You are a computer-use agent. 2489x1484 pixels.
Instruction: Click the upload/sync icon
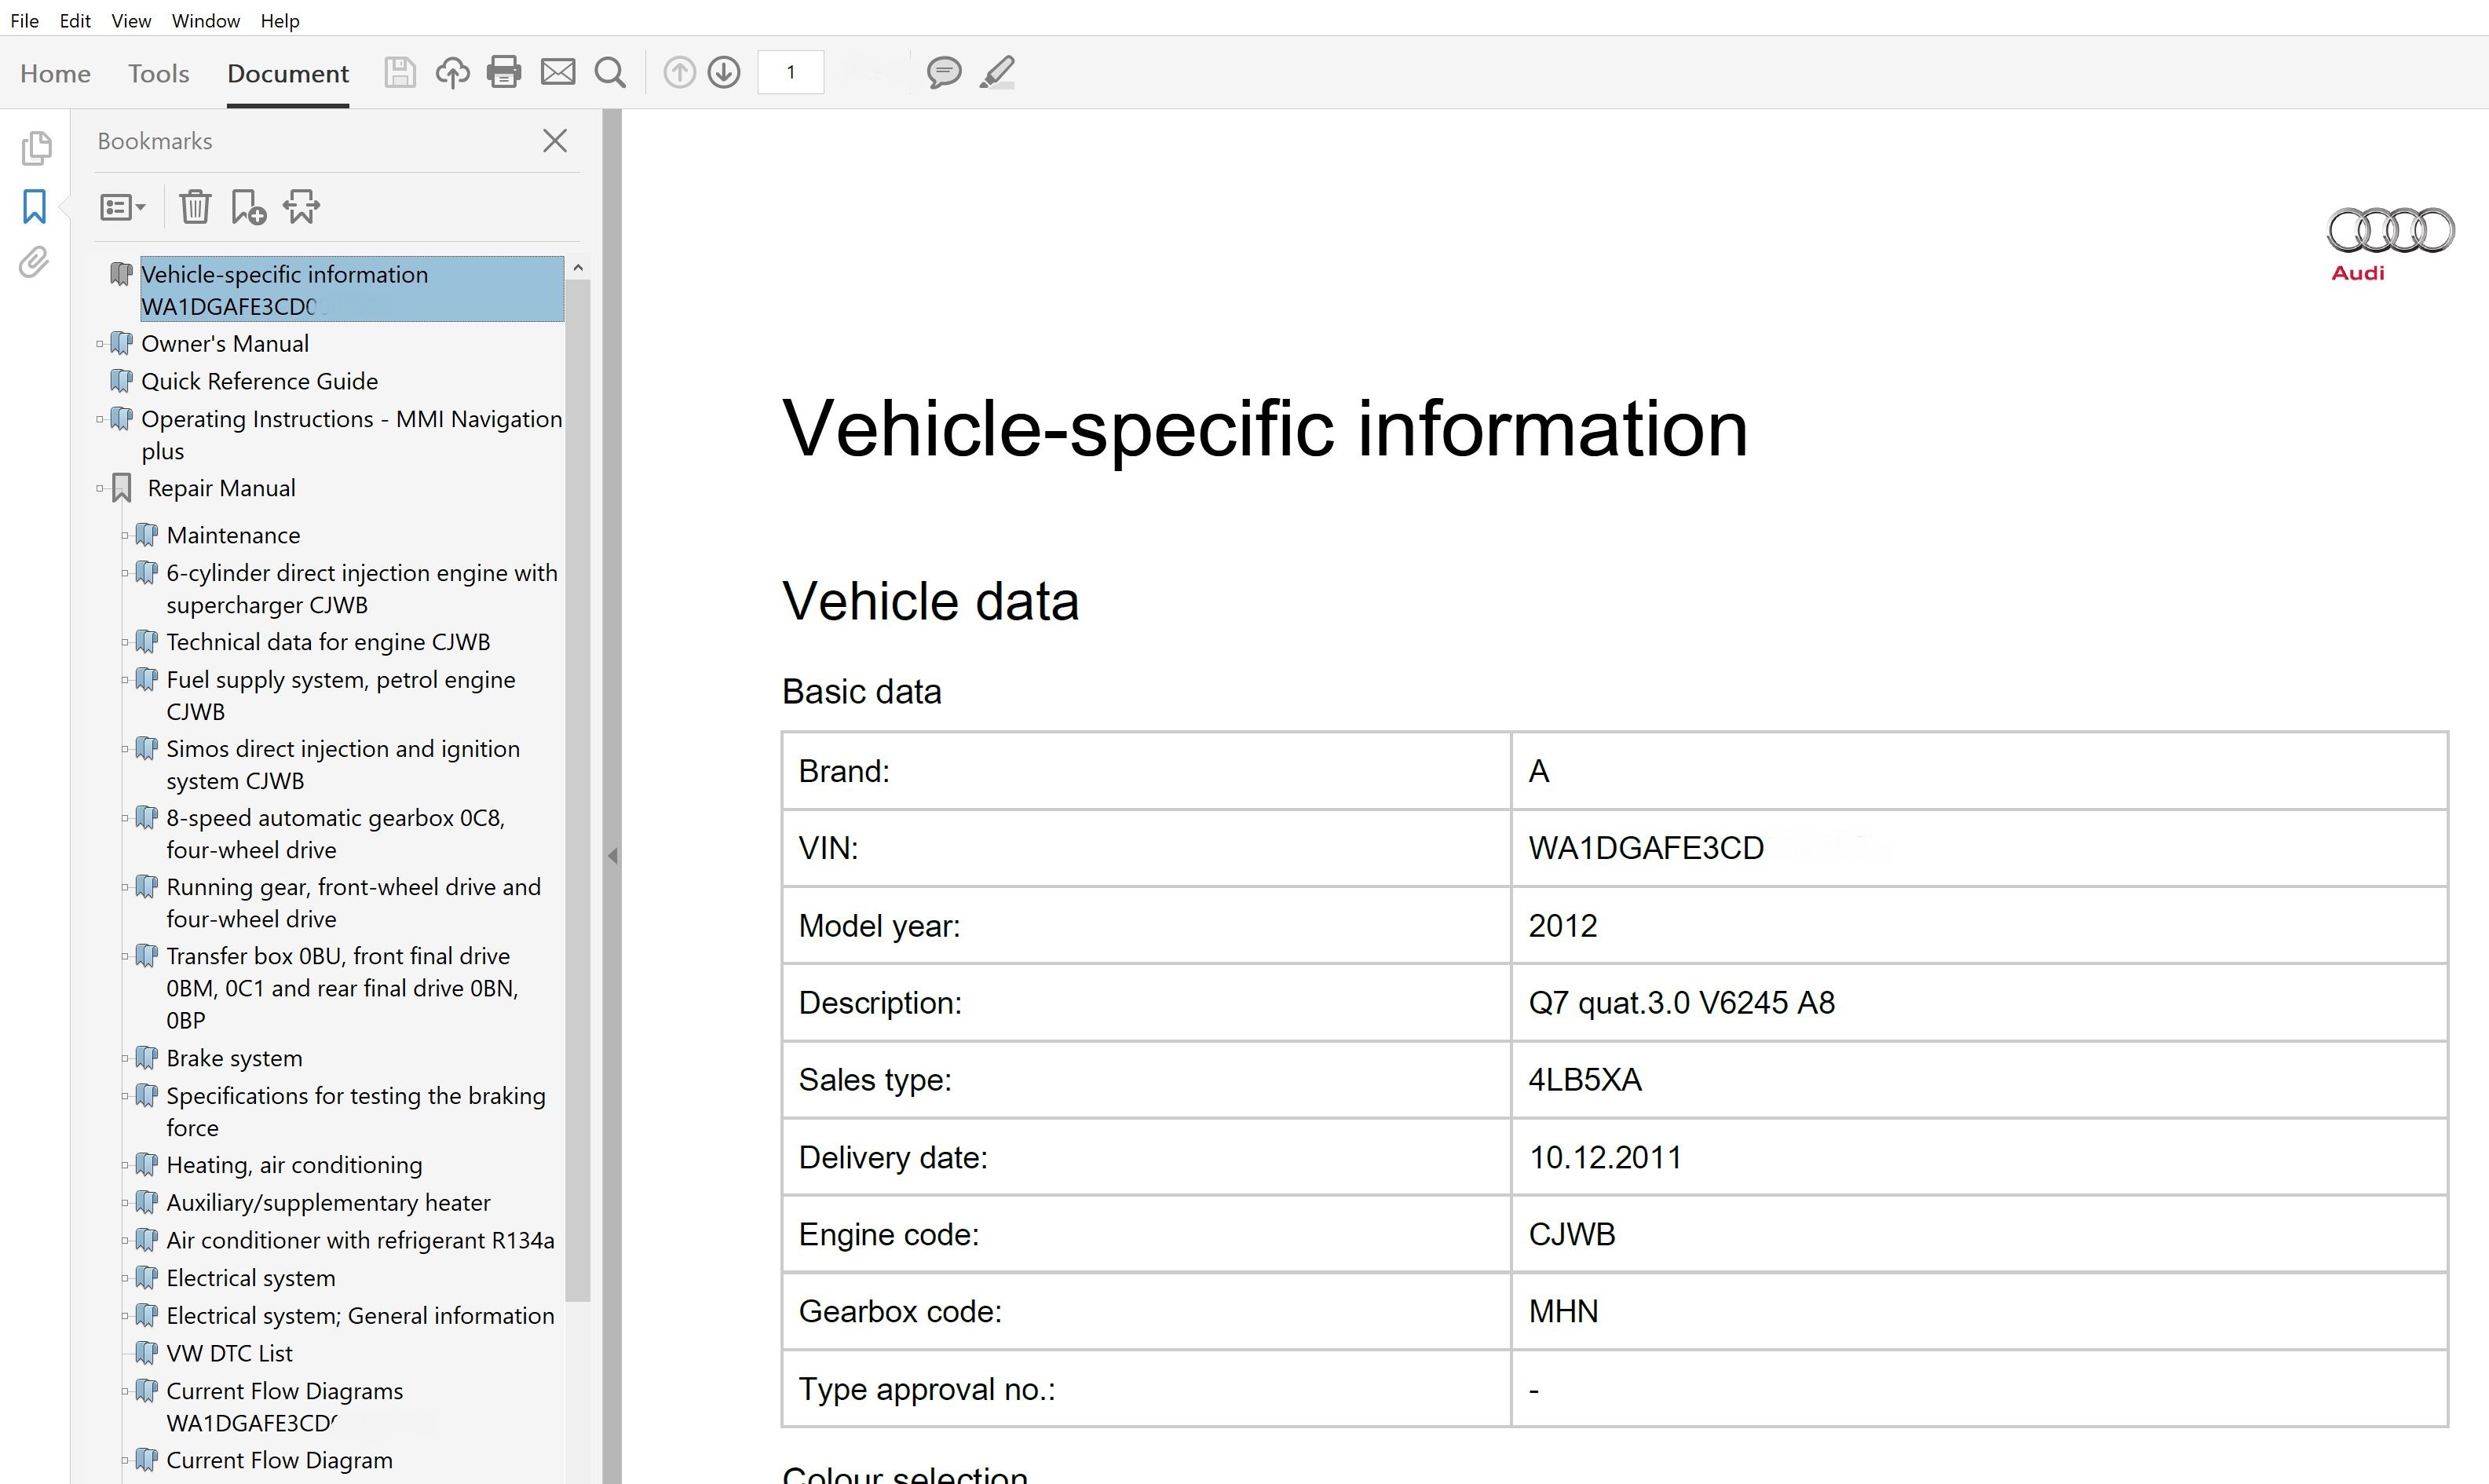pyautogui.click(x=452, y=72)
